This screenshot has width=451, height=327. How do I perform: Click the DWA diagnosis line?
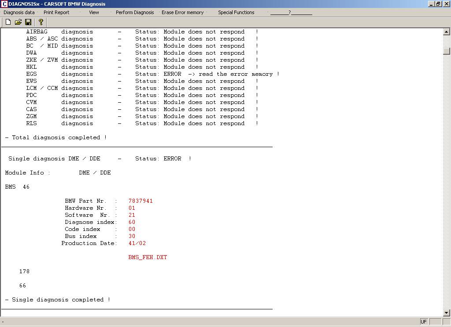(x=142, y=53)
